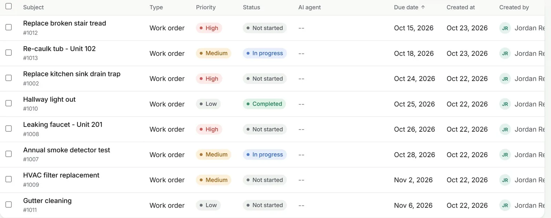Click High priority badge for Leaking faucet row
This screenshot has height=218, width=551.
(209, 129)
